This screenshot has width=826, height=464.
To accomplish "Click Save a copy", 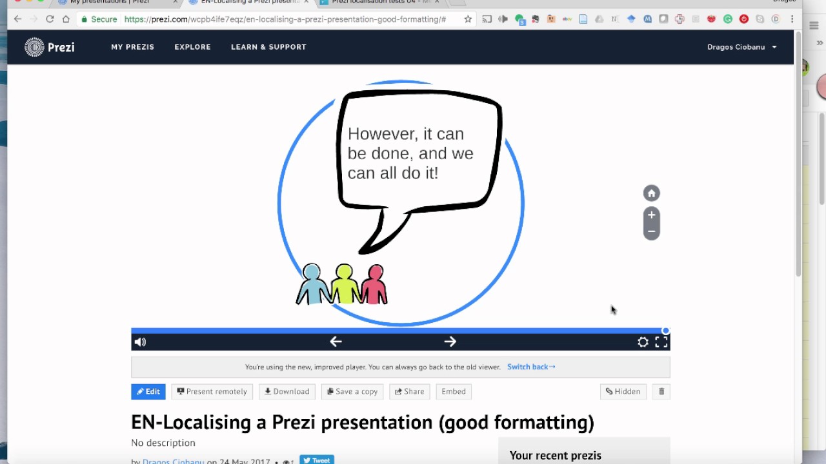I will (352, 392).
